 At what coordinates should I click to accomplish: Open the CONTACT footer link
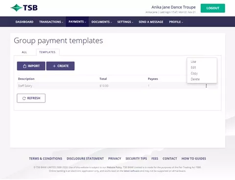170,159
